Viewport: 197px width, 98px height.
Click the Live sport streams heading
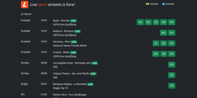click(53, 5)
